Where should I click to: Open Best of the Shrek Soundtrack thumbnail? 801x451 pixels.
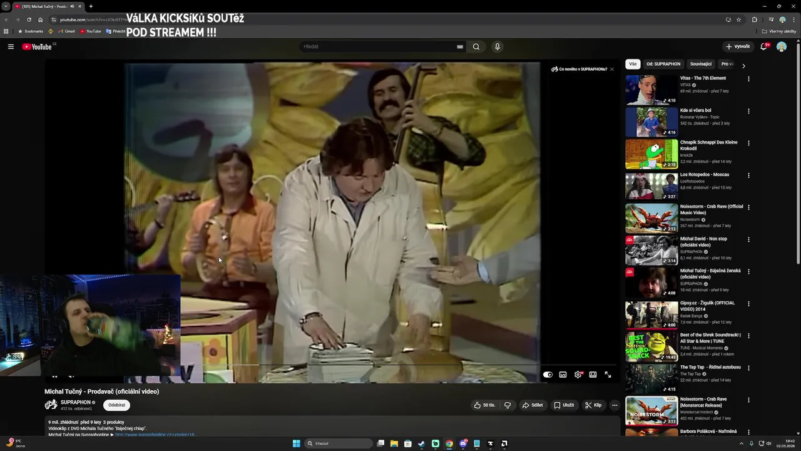[x=651, y=346]
